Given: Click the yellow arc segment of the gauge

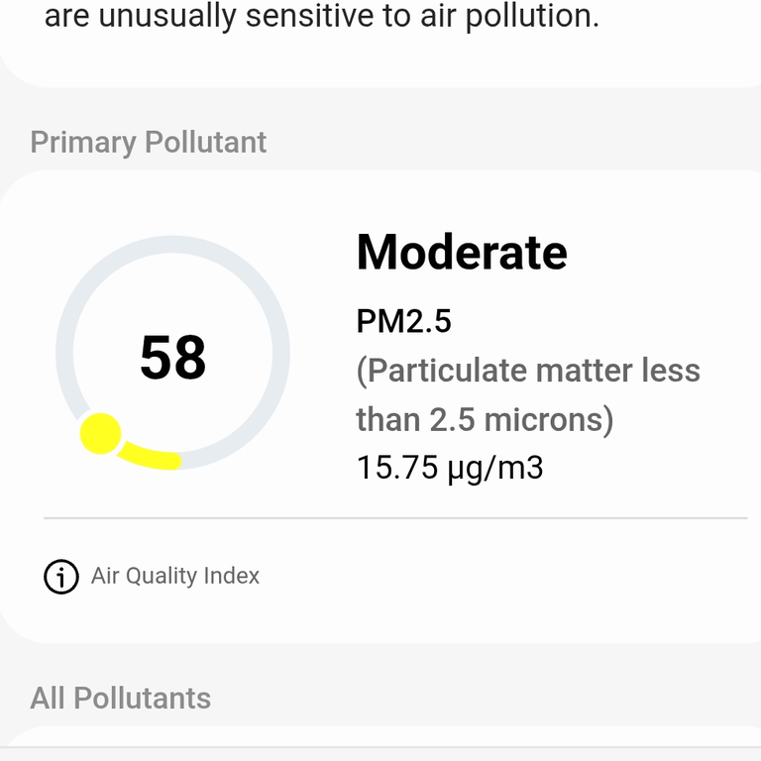Looking at the screenshot, I should click(150, 456).
